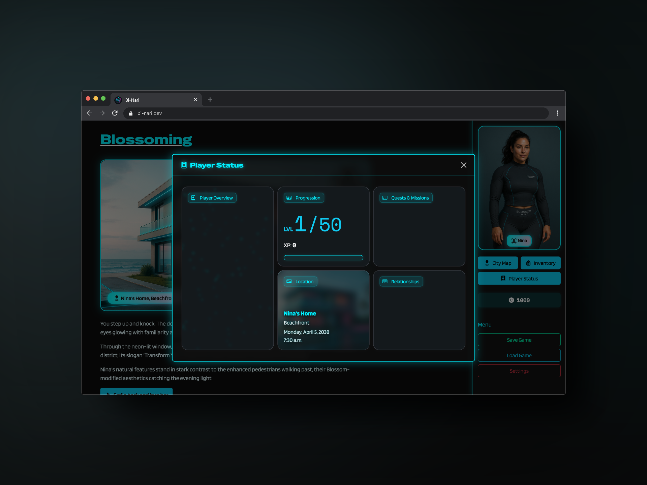This screenshot has width=647, height=485.
Task: Click the Blossoming title link
Action: 146,139
